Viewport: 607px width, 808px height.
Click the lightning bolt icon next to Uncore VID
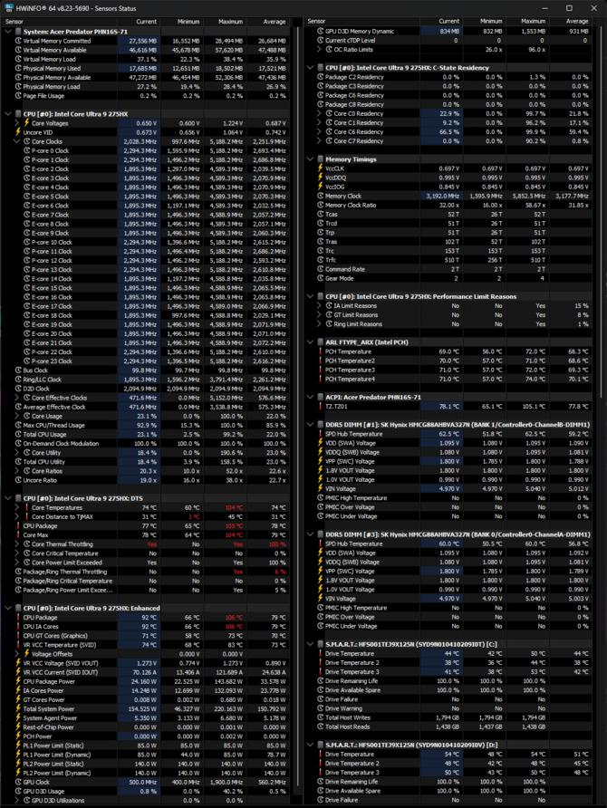click(x=16, y=132)
